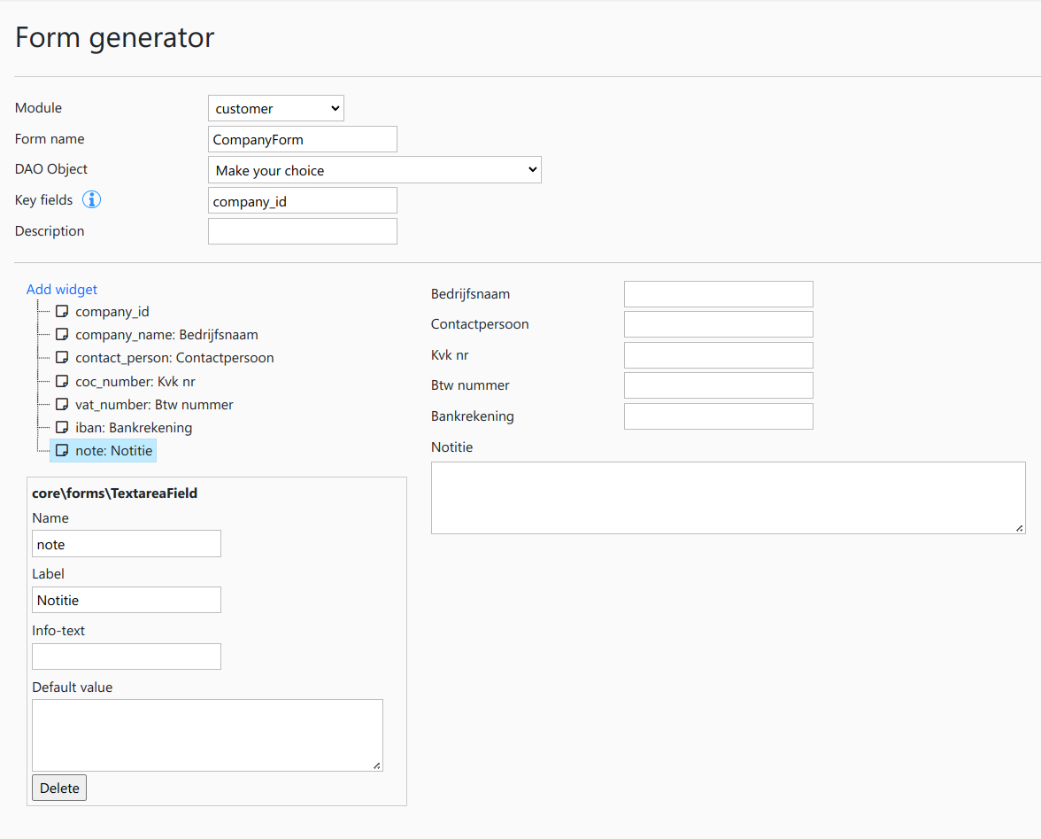The image size is (1041, 839).
Task: Select 'vat_number: Btw nummer' tree item
Action: pyautogui.click(x=154, y=405)
